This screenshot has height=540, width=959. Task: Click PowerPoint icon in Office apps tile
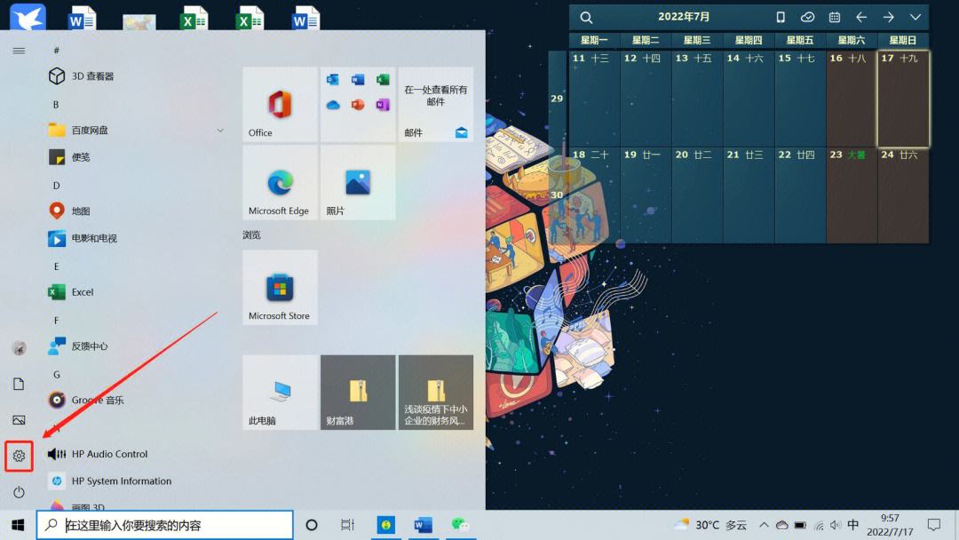point(358,105)
